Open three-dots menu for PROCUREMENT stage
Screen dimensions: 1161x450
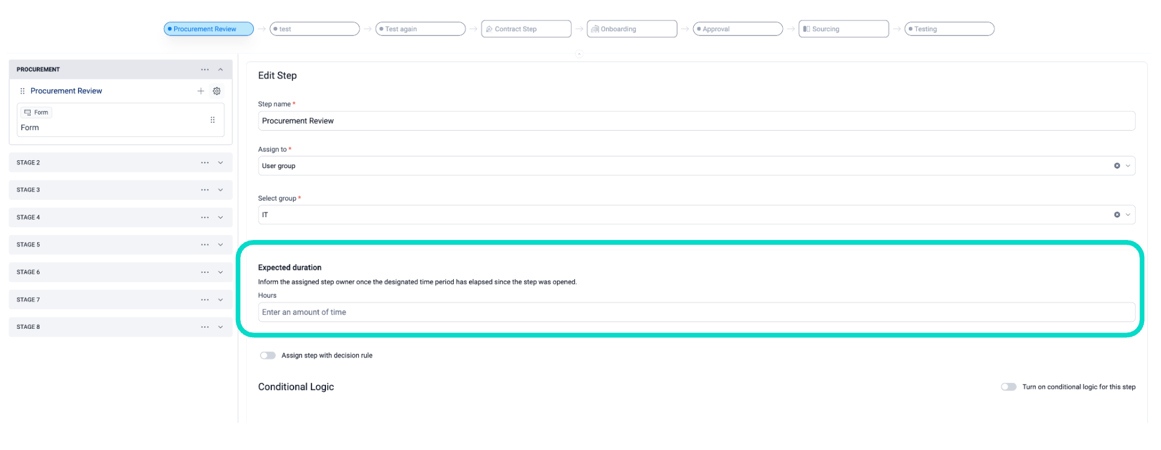coord(205,70)
